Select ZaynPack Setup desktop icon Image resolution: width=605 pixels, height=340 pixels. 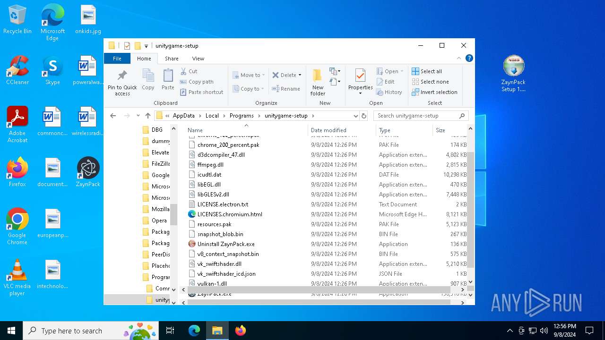(513, 74)
